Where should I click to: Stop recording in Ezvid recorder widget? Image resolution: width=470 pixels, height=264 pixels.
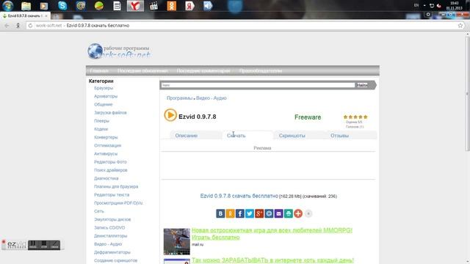tap(44, 245)
